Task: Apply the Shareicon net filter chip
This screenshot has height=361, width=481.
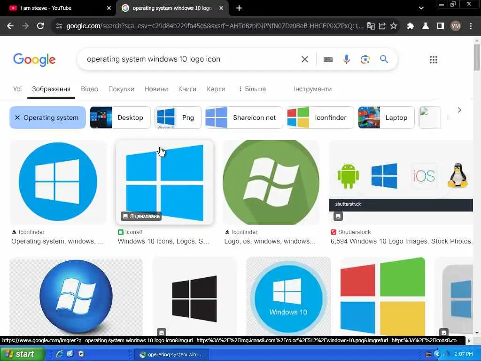Action: [244, 118]
